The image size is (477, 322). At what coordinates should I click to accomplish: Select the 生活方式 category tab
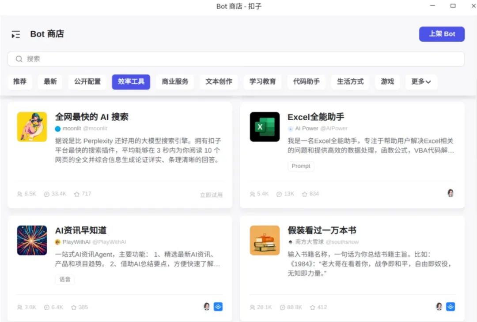350,81
